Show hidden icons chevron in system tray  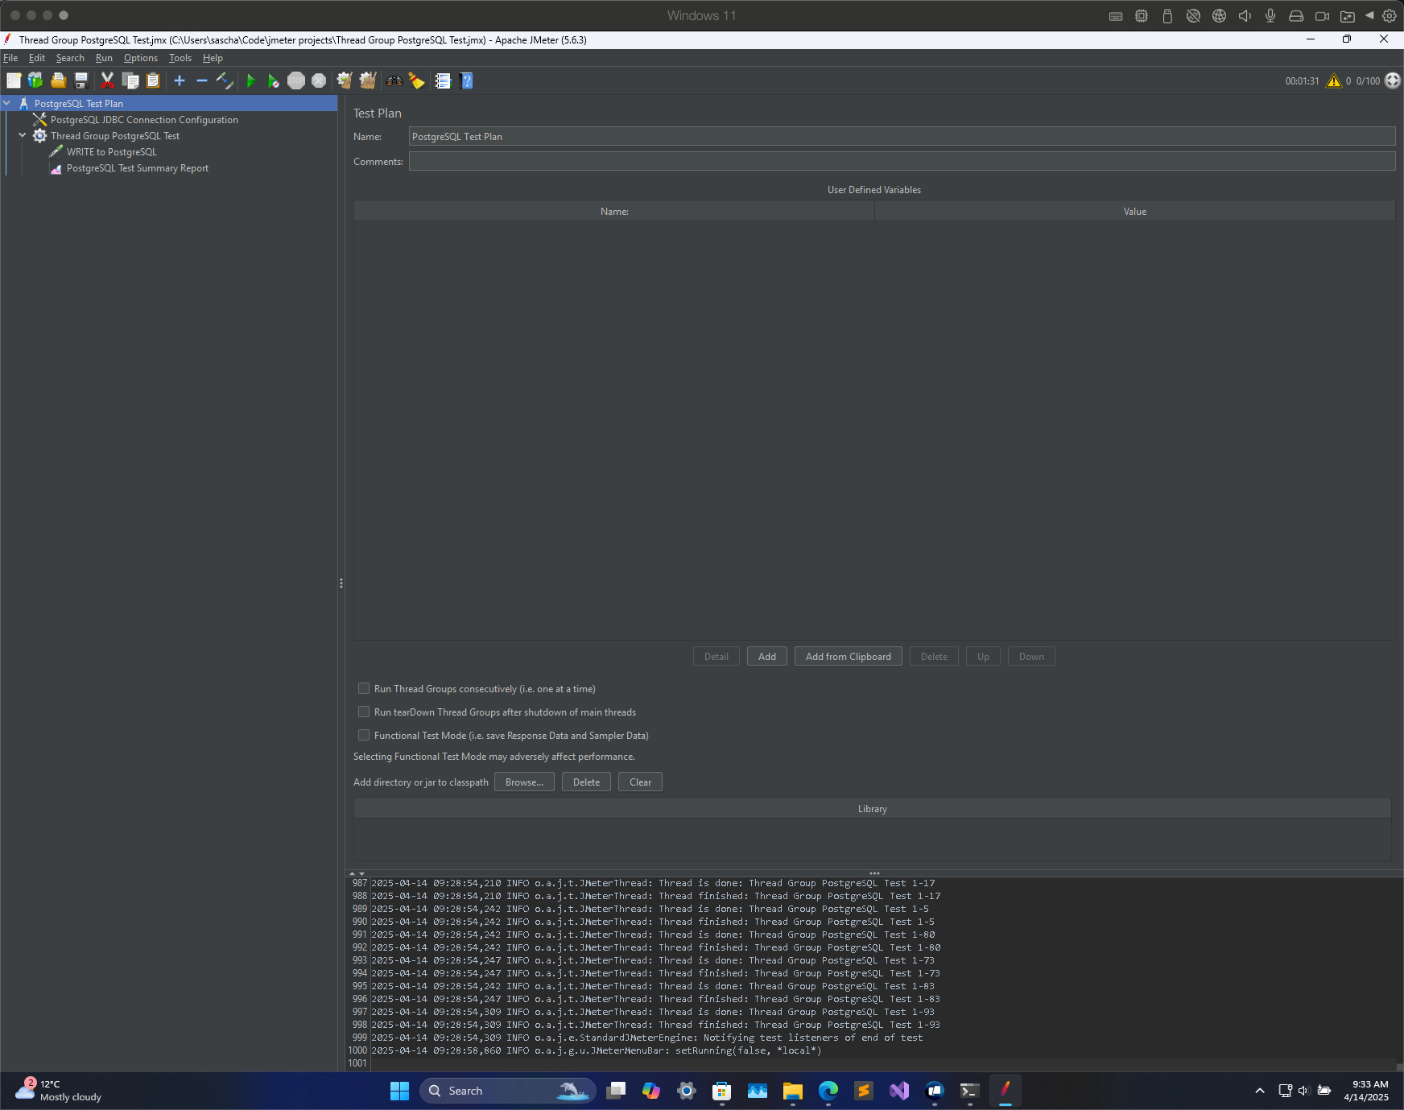click(x=1260, y=1091)
